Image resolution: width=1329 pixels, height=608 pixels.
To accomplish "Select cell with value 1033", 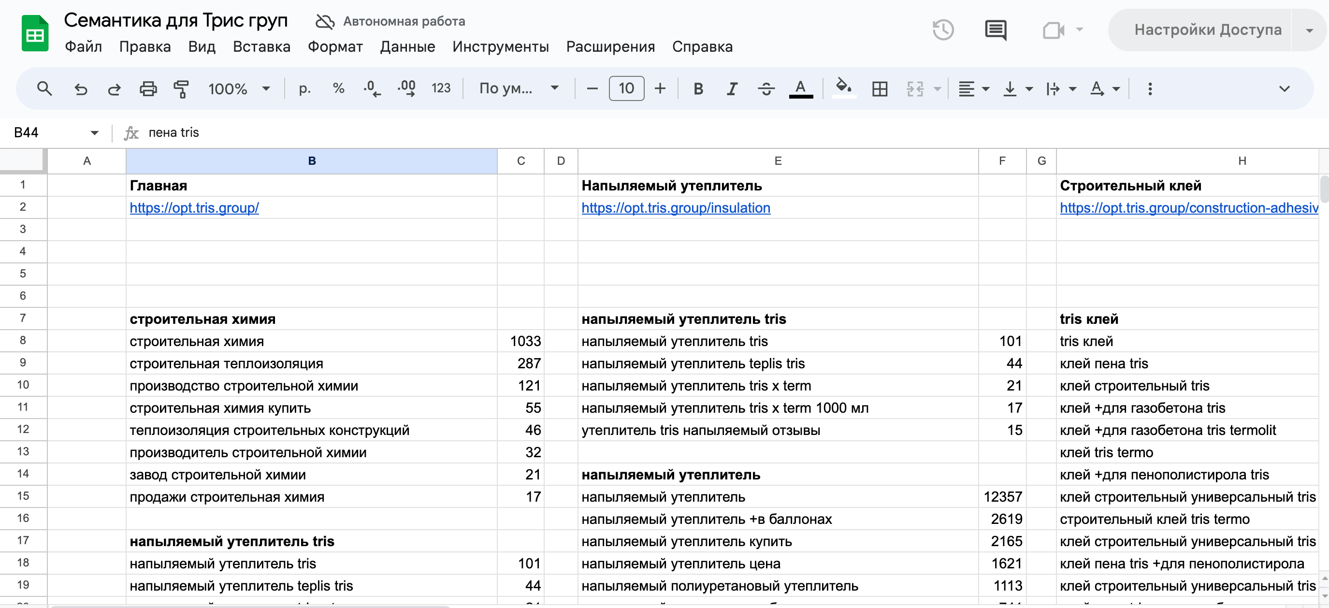I will (520, 341).
